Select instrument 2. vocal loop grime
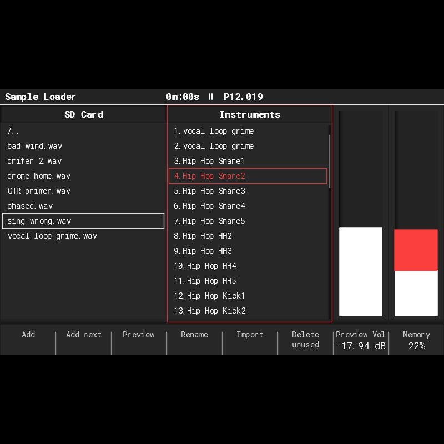This screenshot has width=444, height=444. pyautogui.click(x=248, y=146)
